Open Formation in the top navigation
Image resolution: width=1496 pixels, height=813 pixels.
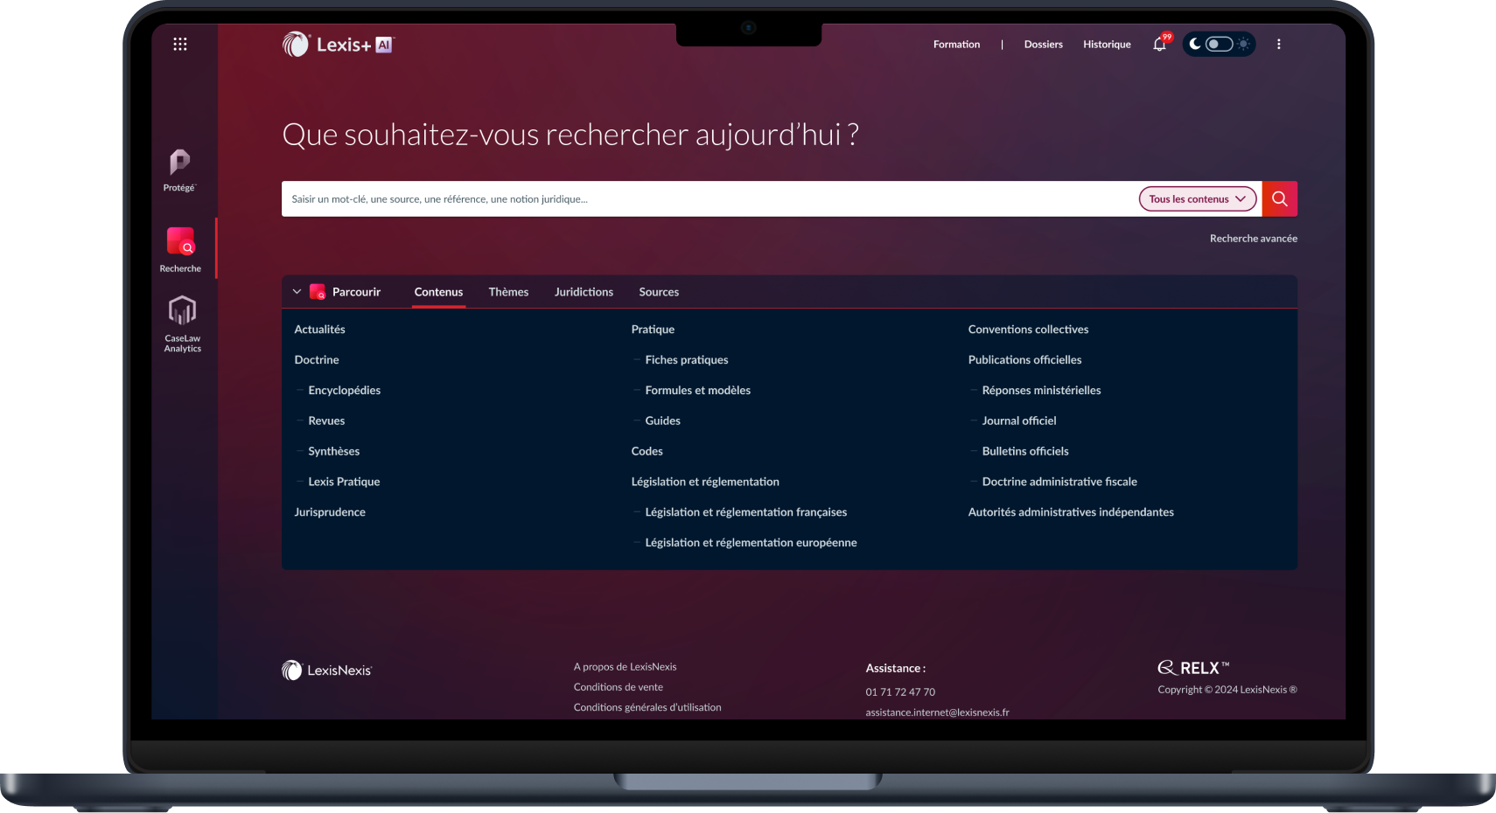tap(956, 44)
